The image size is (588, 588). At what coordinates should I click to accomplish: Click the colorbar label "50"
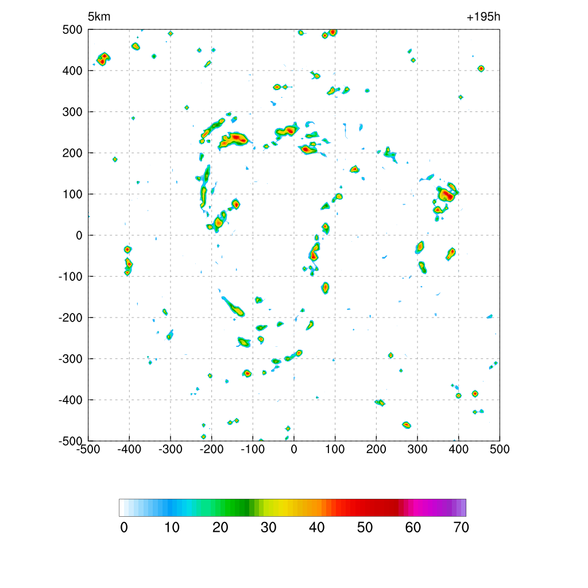pos(365,528)
